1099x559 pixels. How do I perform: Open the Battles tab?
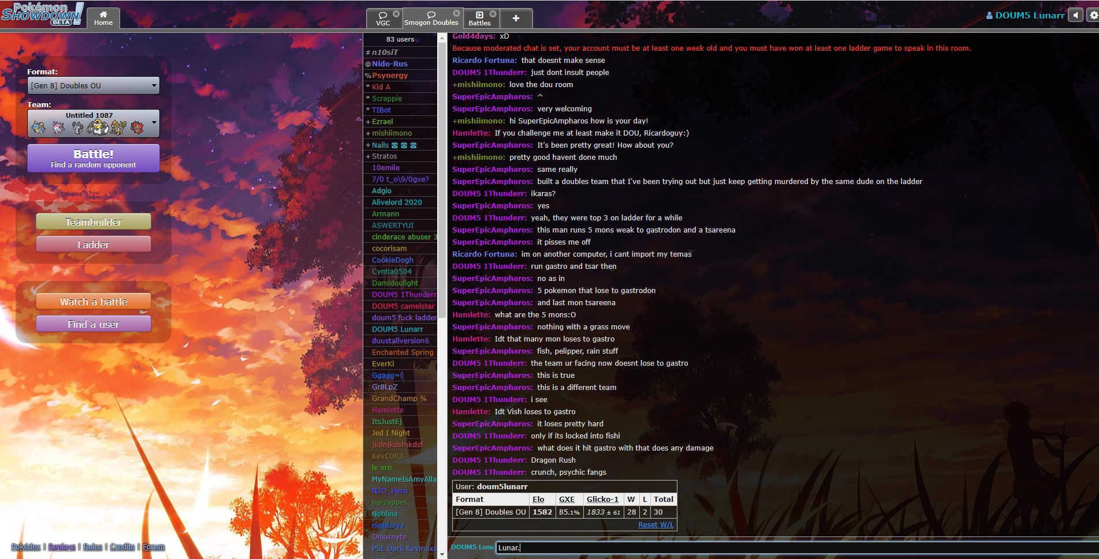[479, 18]
